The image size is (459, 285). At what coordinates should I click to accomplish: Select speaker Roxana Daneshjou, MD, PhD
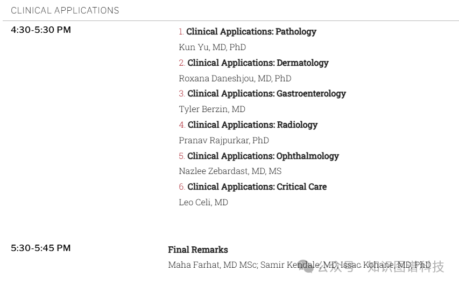pyautogui.click(x=235, y=78)
